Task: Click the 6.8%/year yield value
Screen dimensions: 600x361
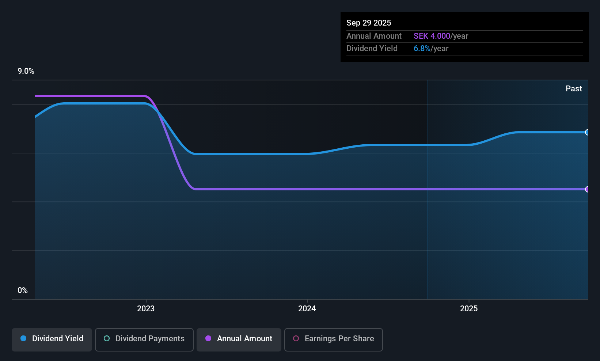Action: (x=431, y=48)
